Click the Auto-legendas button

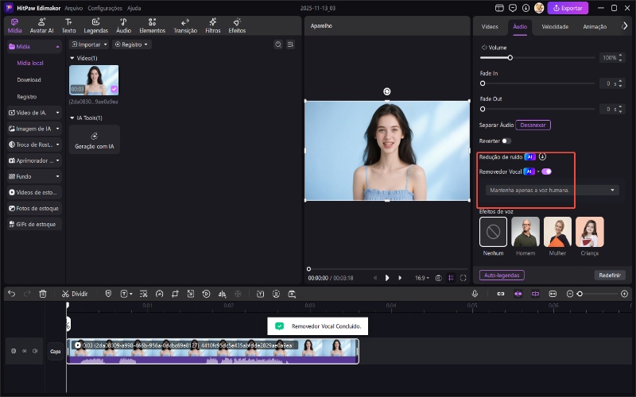[502, 275]
